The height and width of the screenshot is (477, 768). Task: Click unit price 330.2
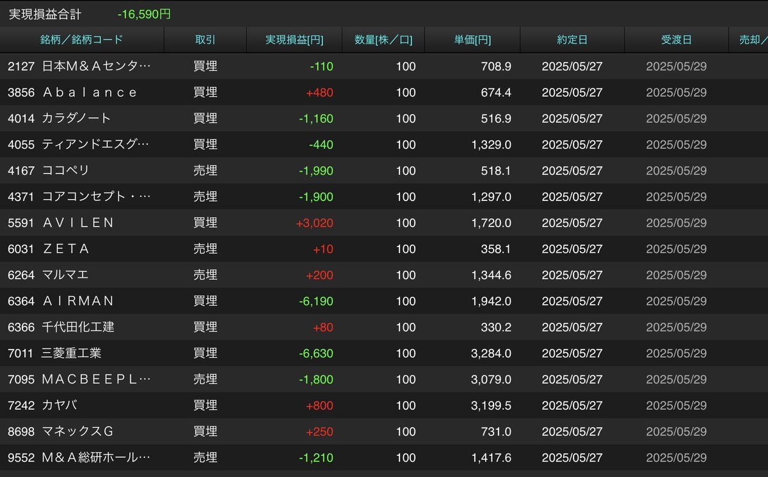[496, 327]
